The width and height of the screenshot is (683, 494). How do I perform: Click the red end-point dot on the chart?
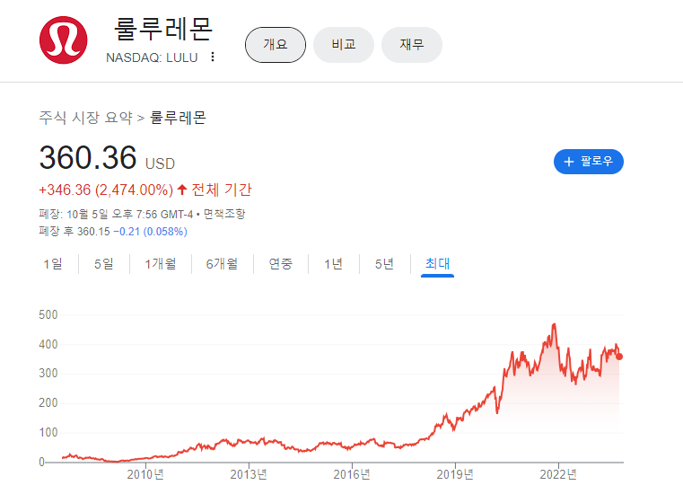(x=619, y=357)
